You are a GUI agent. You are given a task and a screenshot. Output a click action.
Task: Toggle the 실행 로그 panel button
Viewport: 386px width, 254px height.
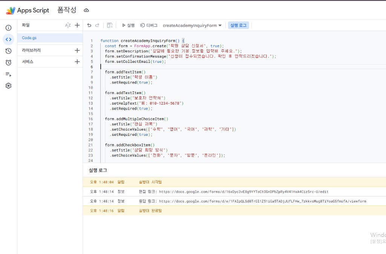coord(238,25)
